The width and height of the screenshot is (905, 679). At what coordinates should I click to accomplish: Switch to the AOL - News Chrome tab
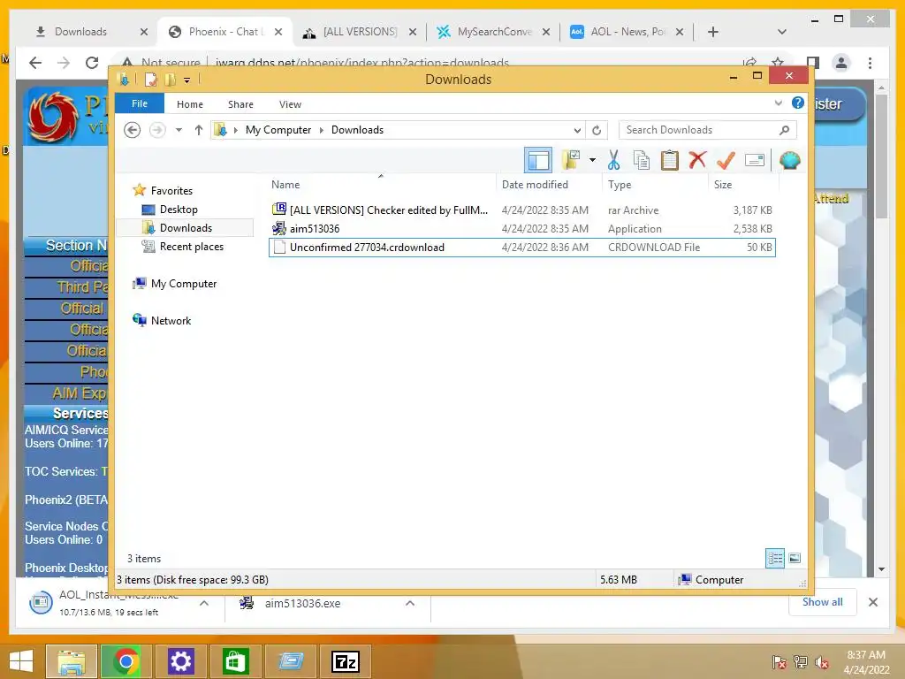tap(627, 32)
